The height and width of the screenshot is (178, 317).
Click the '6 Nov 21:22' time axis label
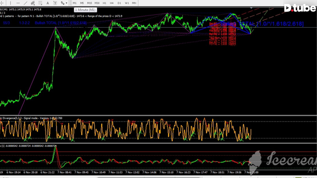click(48, 173)
